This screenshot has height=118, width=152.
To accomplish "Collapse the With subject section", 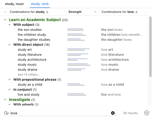I will (9, 25).
